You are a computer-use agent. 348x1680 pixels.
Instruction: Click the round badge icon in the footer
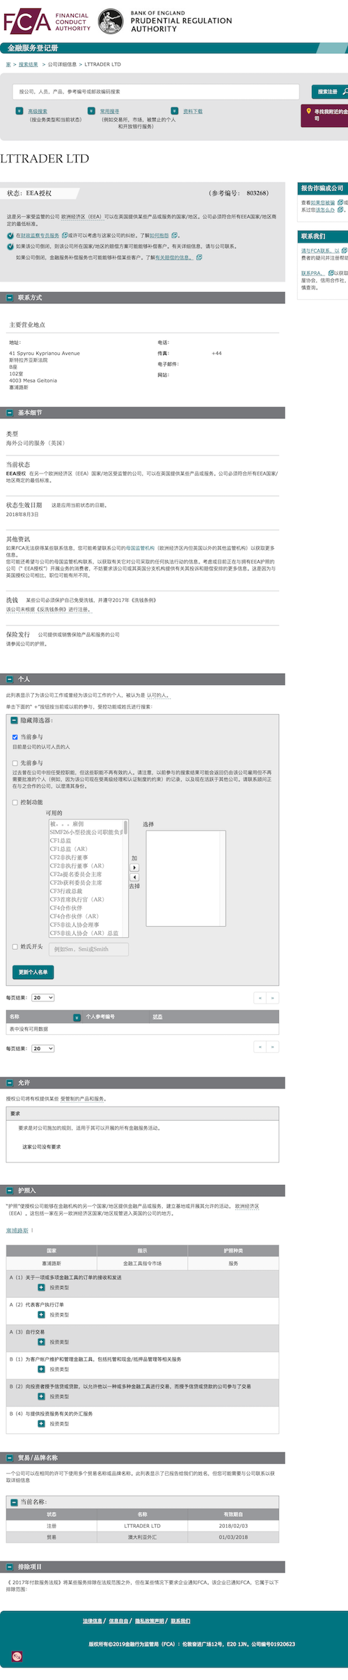[17, 1656]
